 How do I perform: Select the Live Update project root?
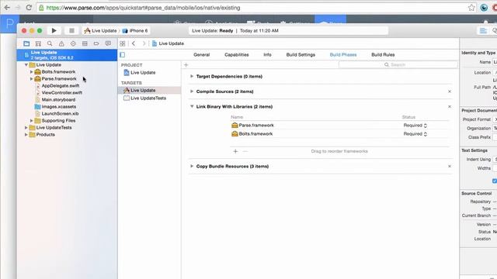point(67,55)
